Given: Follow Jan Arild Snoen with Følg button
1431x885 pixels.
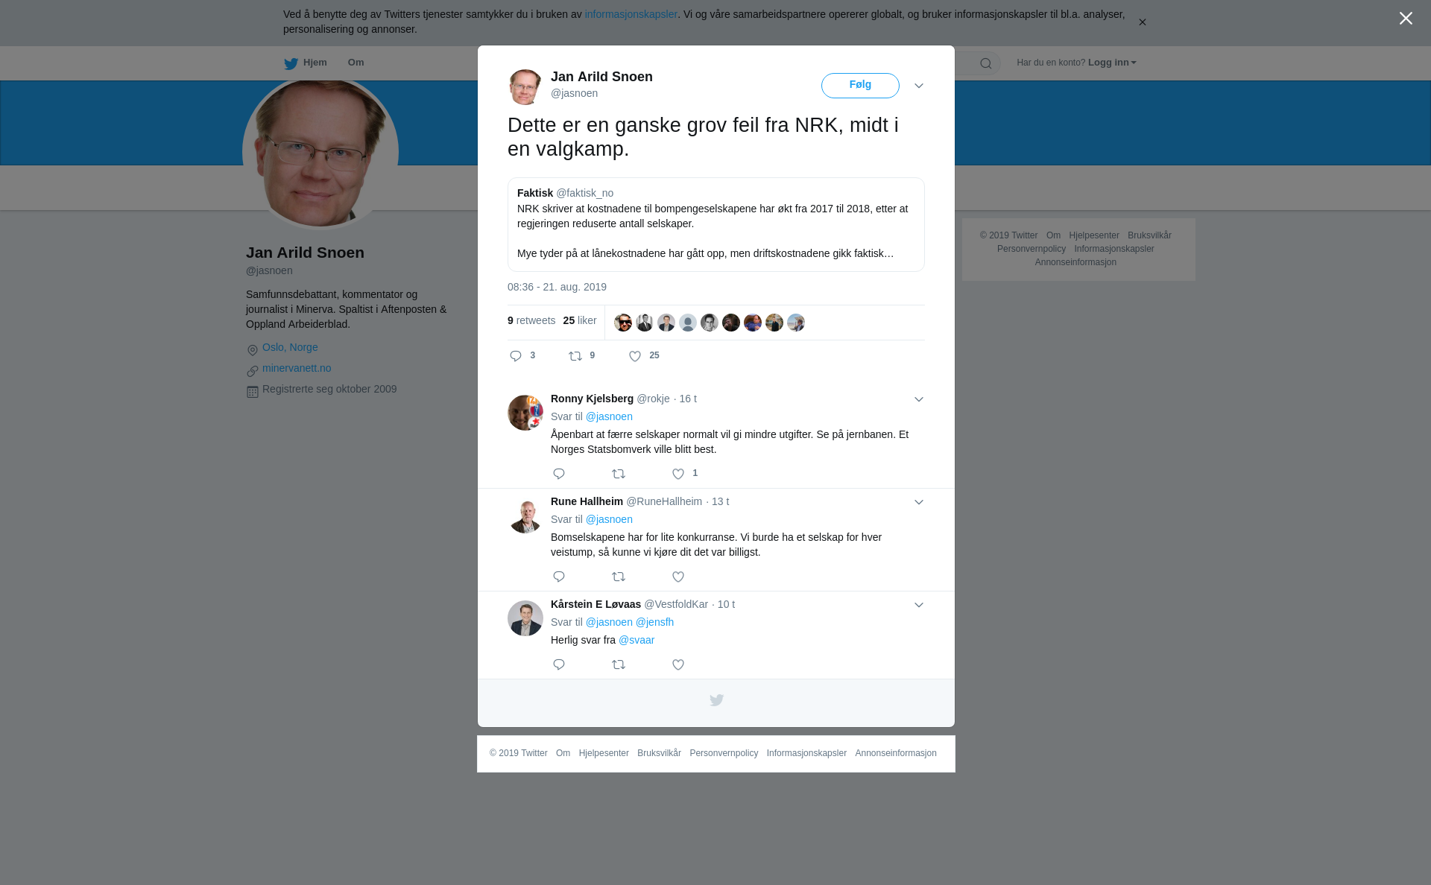Looking at the screenshot, I should coord(860,86).
